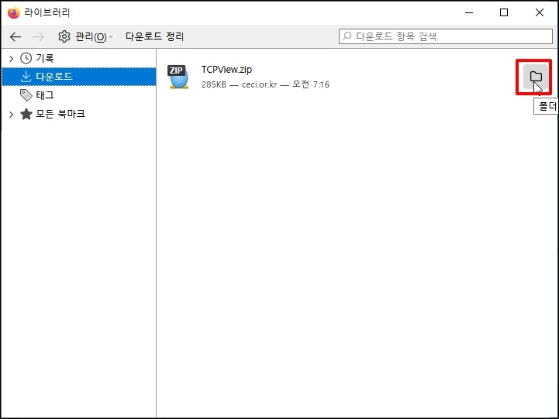This screenshot has width=559, height=419.
Task: Click the clock icon beside 기록
Action: coord(26,58)
